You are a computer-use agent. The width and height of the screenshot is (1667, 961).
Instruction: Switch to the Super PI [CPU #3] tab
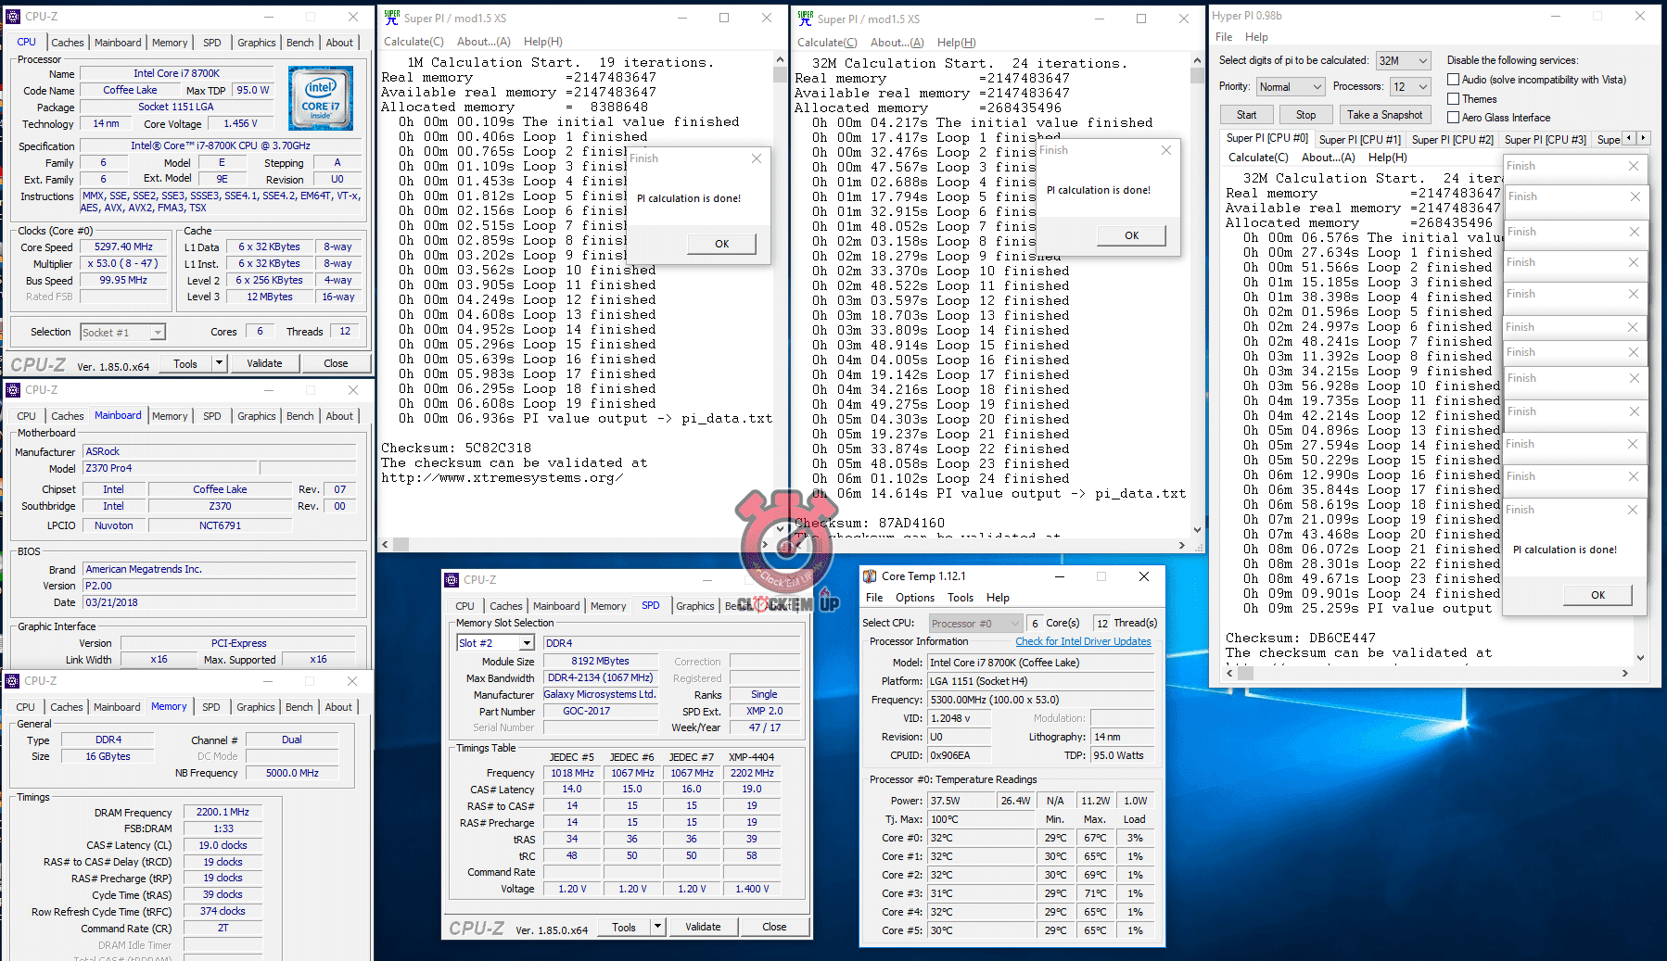pyautogui.click(x=1545, y=140)
